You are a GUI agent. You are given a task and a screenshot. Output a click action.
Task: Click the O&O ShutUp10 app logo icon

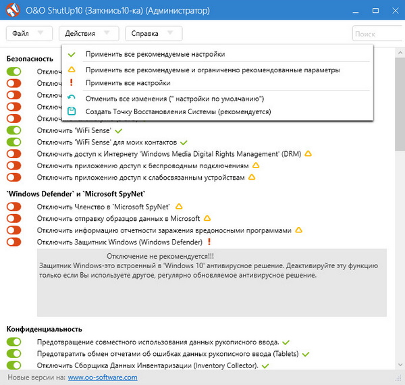pyautogui.click(x=12, y=10)
